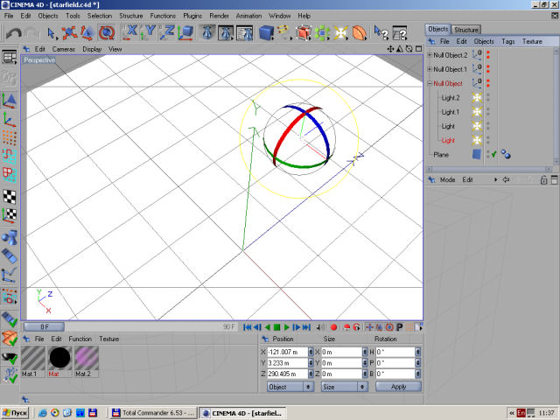Screen dimensions: 560x420
Task: Click the Undo arrow in the toolbar
Action: click(x=12, y=33)
